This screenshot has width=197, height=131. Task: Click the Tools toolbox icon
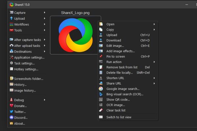tap(11, 30)
